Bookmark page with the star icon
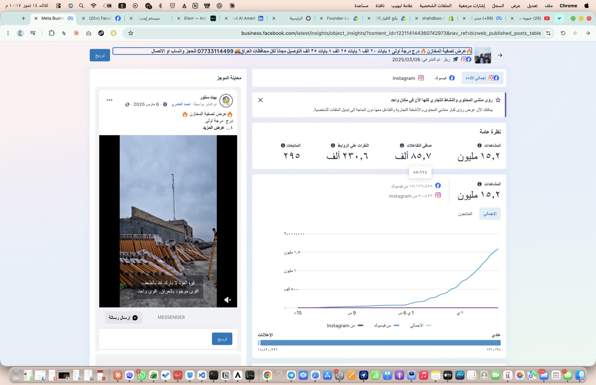596x385 pixels. tap(131, 33)
